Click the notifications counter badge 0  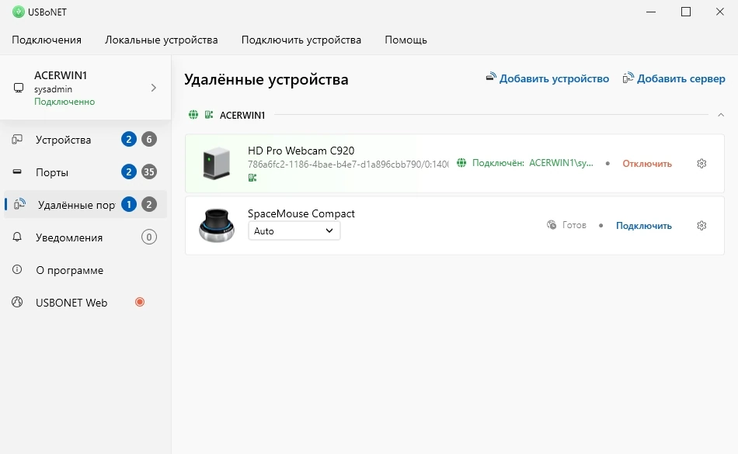(x=149, y=237)
